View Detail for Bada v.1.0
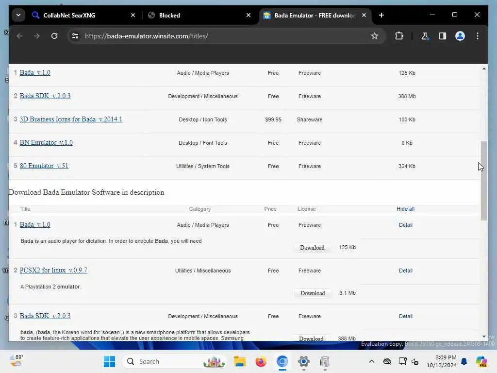 coord(405,225)
